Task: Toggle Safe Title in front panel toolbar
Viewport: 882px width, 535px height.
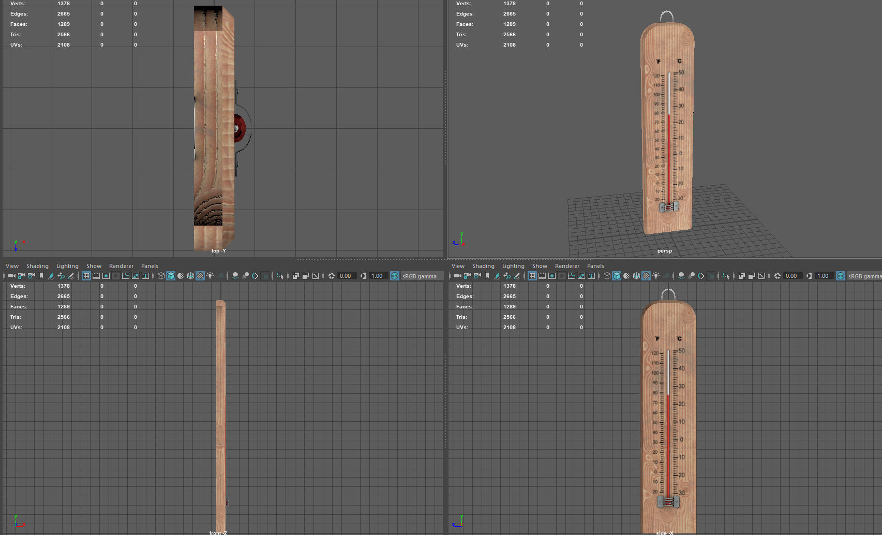Action: pyautogui.click(x=145, y=276)
